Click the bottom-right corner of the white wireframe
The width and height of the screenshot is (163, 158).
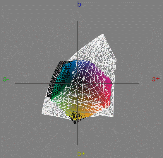(x=113, y=117)
